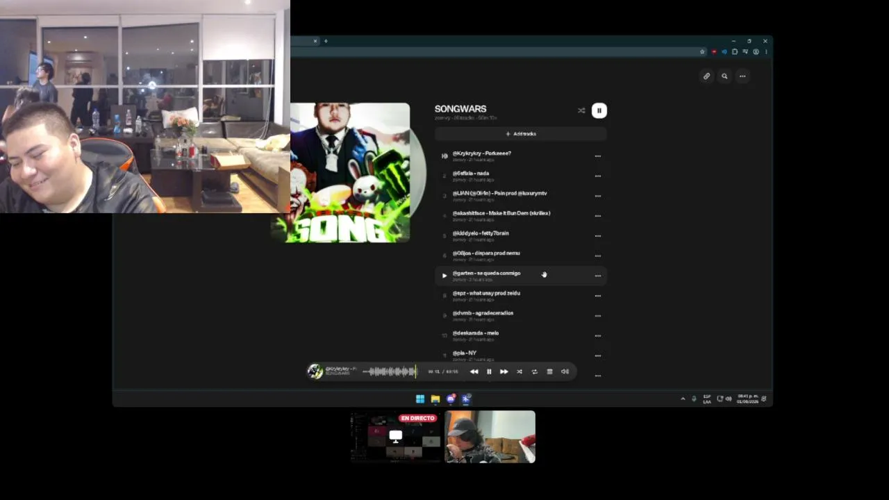Open the purple chat app on the taskbar
The width and height of the screenshot is (889, 500).
(x=451, y=399)
